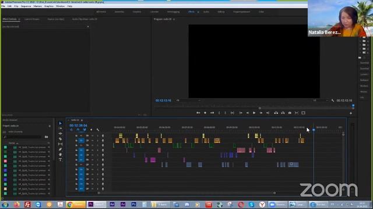Image resolution: width=373 pixels, height=209 pixels.
Task: Toggle insert sequences as nests button
Action: click(x=71, y=130)
